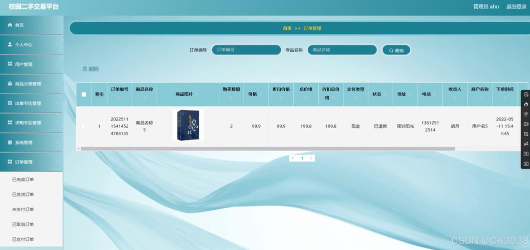530x250 pixels.
Task: Click the play-in-frame icon in the floating toolbar
Action: [x=525, y=134]
